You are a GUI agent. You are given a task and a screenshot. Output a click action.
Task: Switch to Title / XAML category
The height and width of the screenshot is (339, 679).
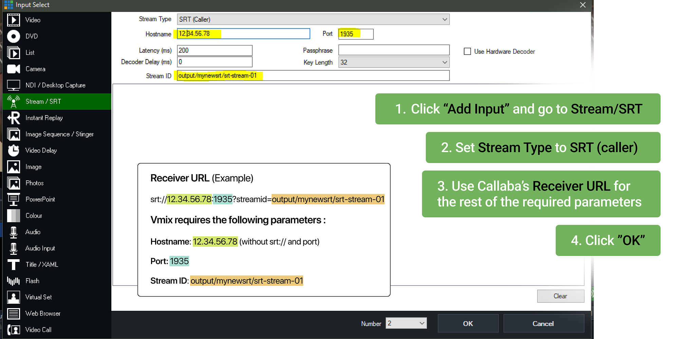[57, 264]
